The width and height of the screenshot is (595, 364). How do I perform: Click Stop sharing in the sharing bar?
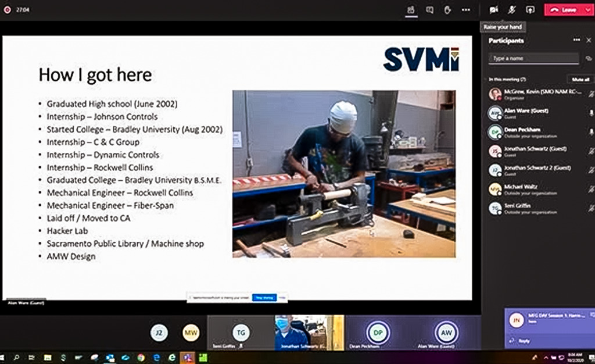pos(264,297)
